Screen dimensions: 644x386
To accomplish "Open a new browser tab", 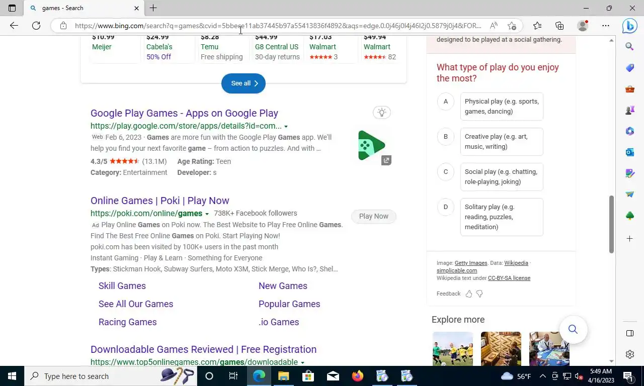I will [x=153, y=8].
